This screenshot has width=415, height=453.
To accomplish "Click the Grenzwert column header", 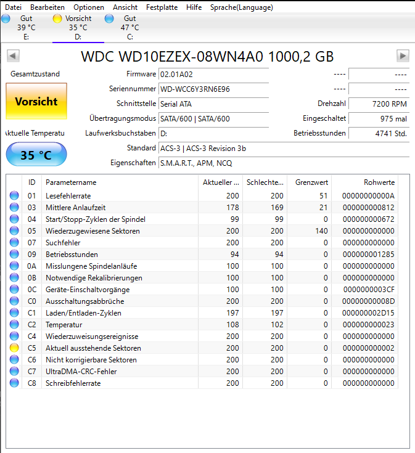I will point(309,182).
